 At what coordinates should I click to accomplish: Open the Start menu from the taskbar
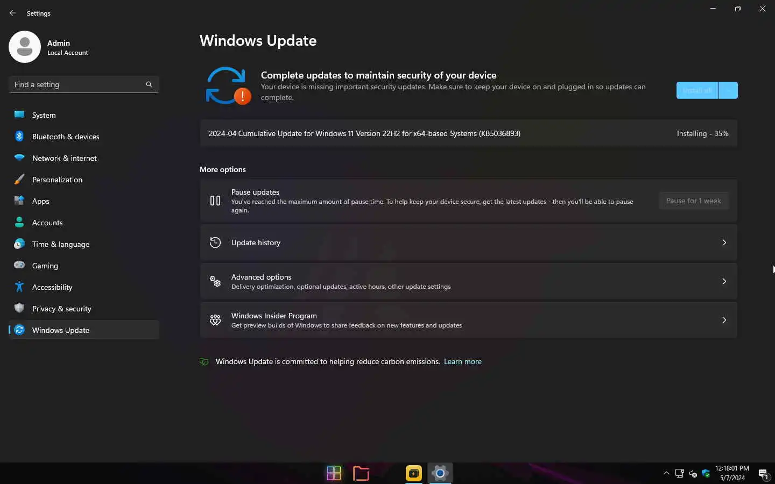[334, 473]
